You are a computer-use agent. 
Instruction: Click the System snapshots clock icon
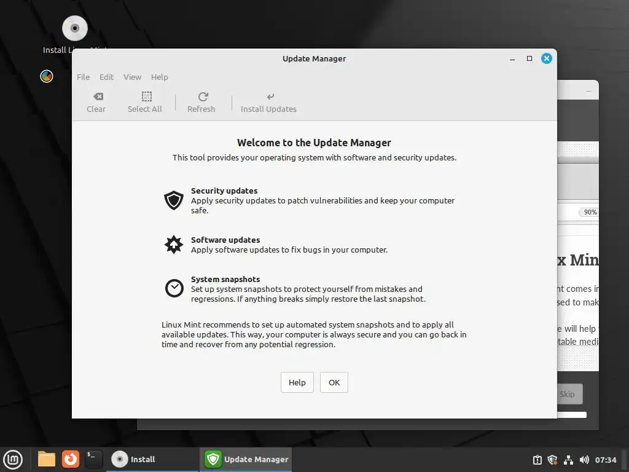[174, 288]
